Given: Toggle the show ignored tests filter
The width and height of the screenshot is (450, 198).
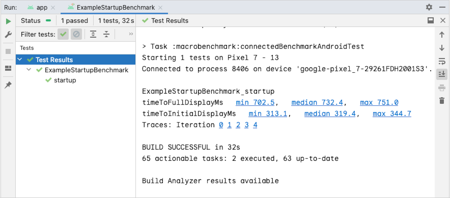Looking at the screenshot, I should coord(76,34).
